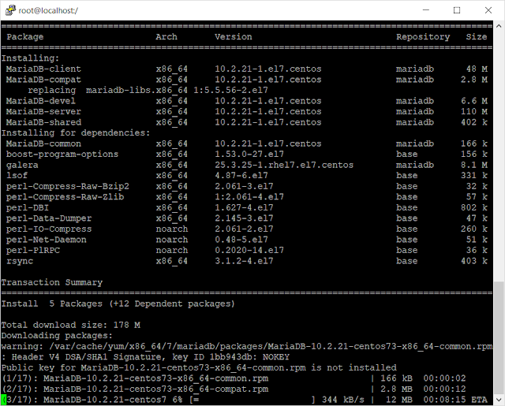
Task: Click the '00:08:15 ETA' value
Action: 455,400
